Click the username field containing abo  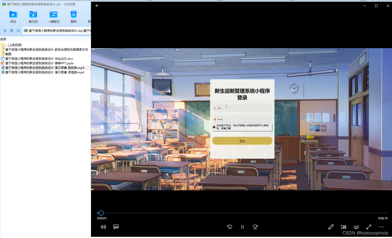pyautogui.click(x=242, y=108)
